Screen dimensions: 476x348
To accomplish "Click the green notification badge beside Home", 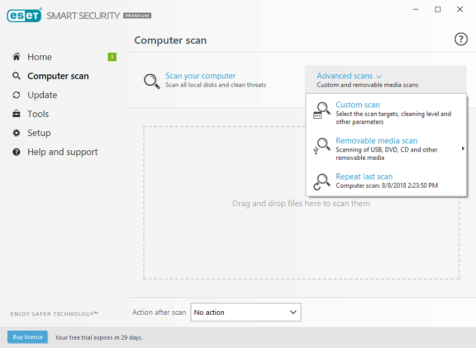I will (x=112, y=57).
